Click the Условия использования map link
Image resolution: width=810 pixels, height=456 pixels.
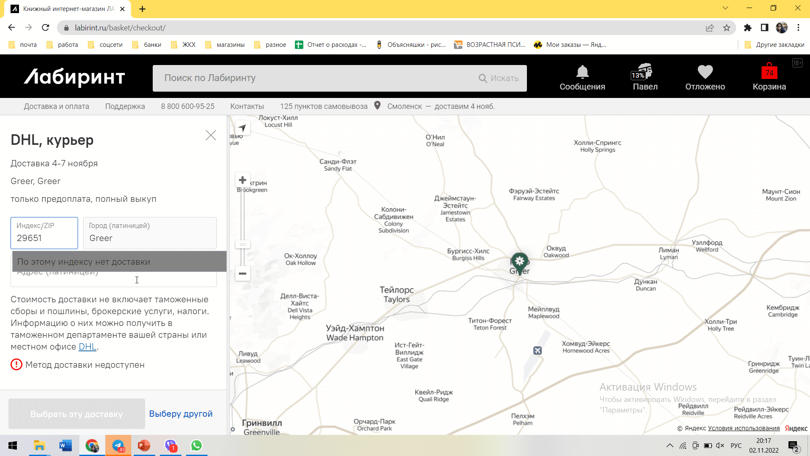point(744,428)
